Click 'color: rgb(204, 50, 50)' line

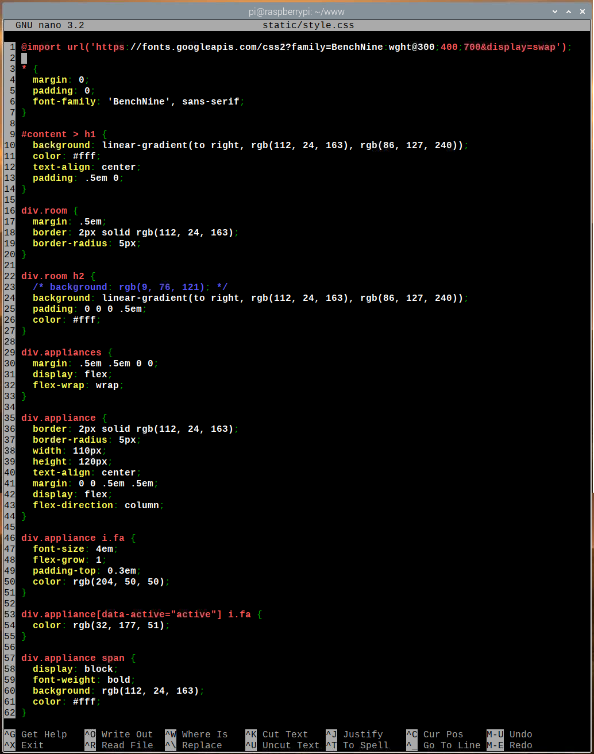point(102,582)
